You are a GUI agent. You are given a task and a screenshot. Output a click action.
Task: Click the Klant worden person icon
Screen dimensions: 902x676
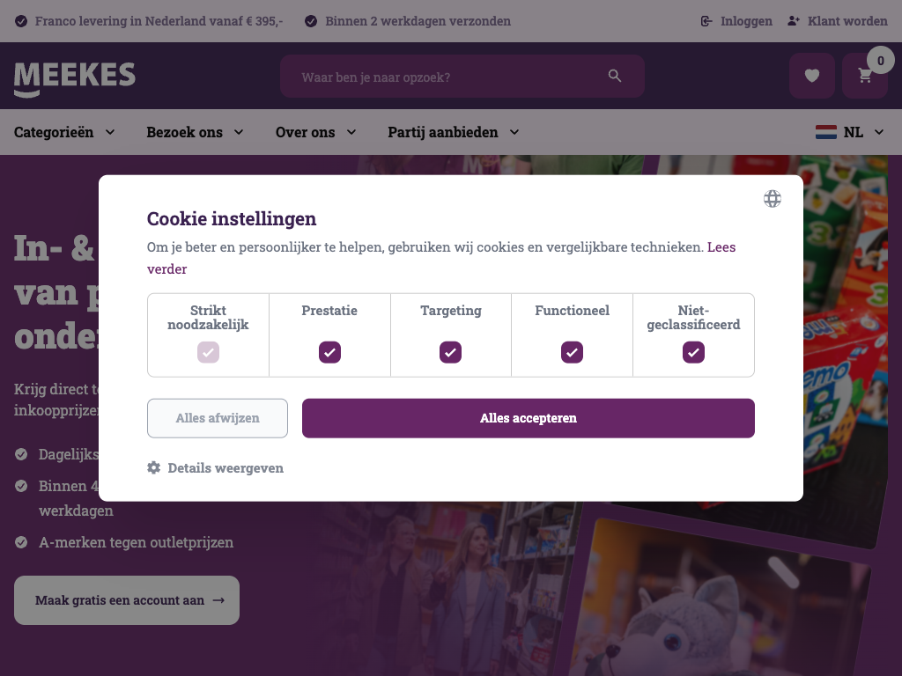pyautogui.click(x=794, y=21)
